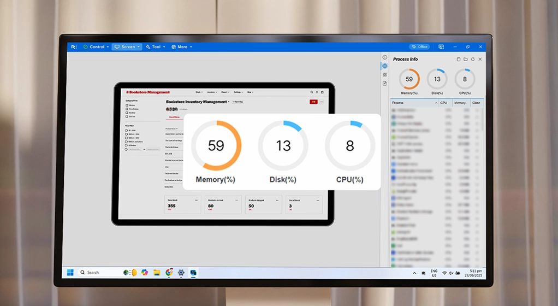The height and width of the screenshot is (306, 558).
Task: Click the info icon in side strip
Action: [x=384, y=57]
